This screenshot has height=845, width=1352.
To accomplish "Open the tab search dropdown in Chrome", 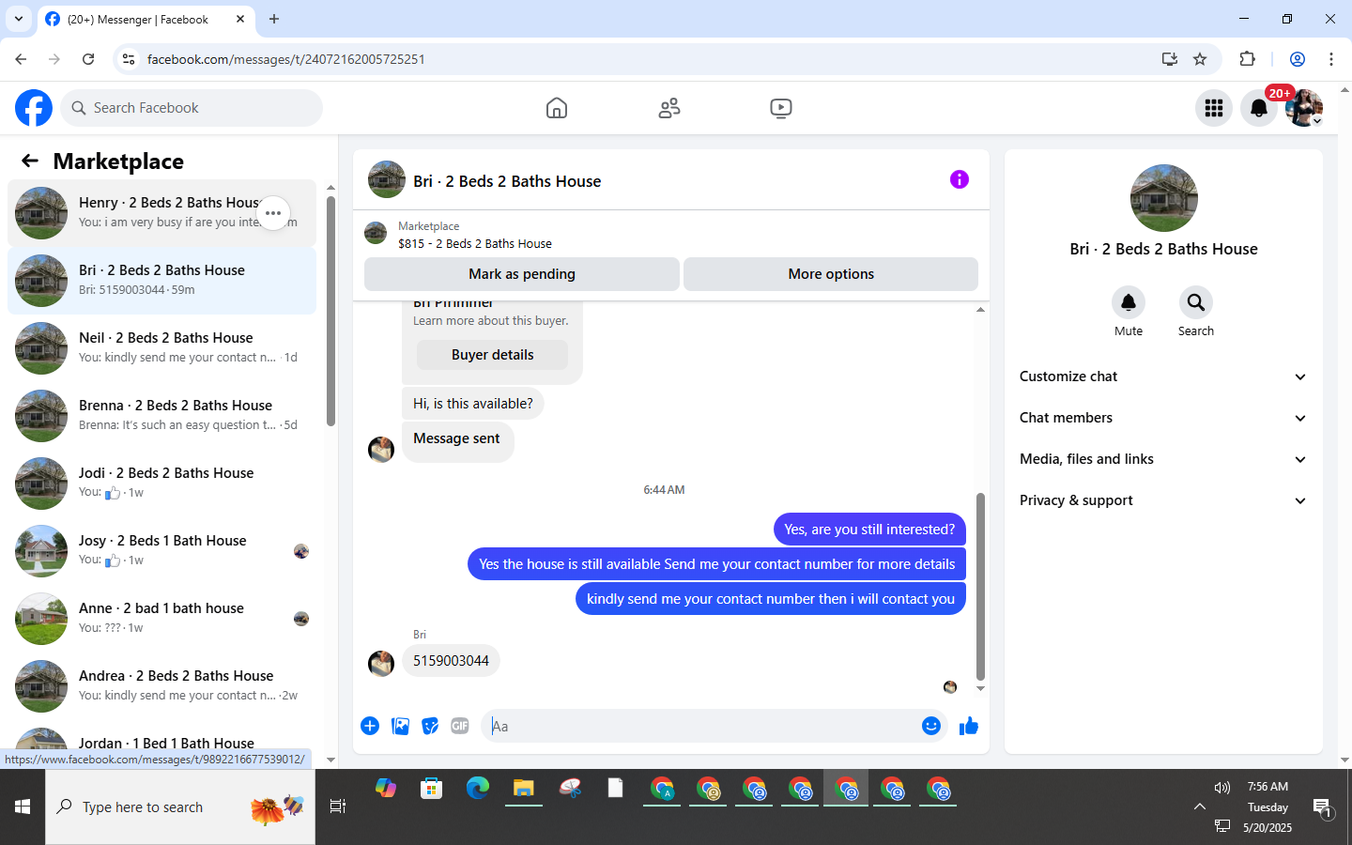I will point(18,19).
